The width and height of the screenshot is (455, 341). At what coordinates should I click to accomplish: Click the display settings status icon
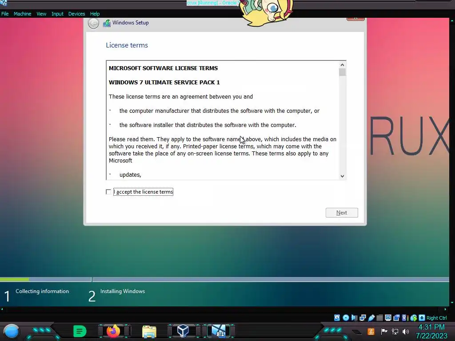[x=388, y=318]
